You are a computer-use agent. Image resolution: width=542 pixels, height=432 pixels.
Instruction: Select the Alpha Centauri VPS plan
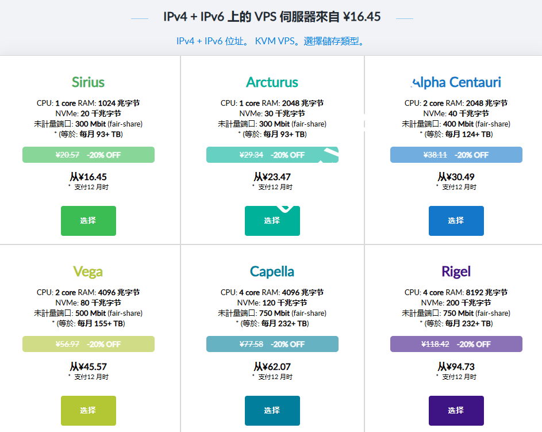(x=456, y=220)
